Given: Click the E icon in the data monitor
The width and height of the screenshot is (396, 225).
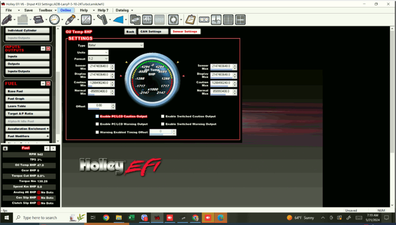Looking at the screenshot, I should 5,148.
